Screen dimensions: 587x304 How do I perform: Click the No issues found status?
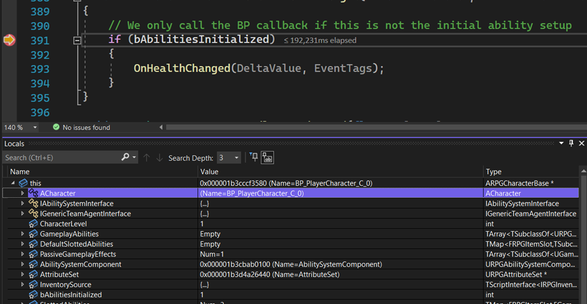86,127
